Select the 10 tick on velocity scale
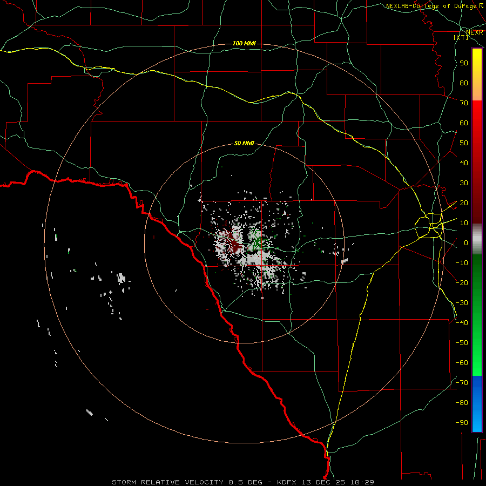486x486 pixels. [x=464, y=223]
